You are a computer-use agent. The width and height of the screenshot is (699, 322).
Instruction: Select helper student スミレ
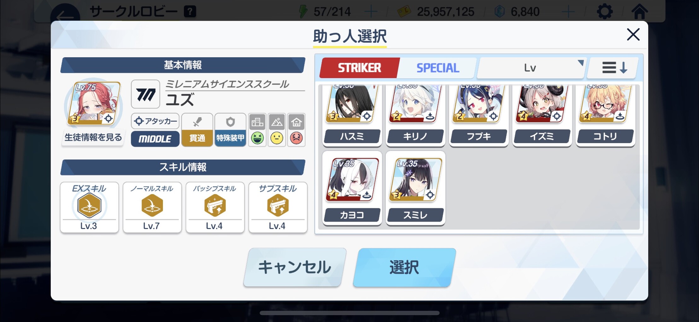(x=416, y=188)
